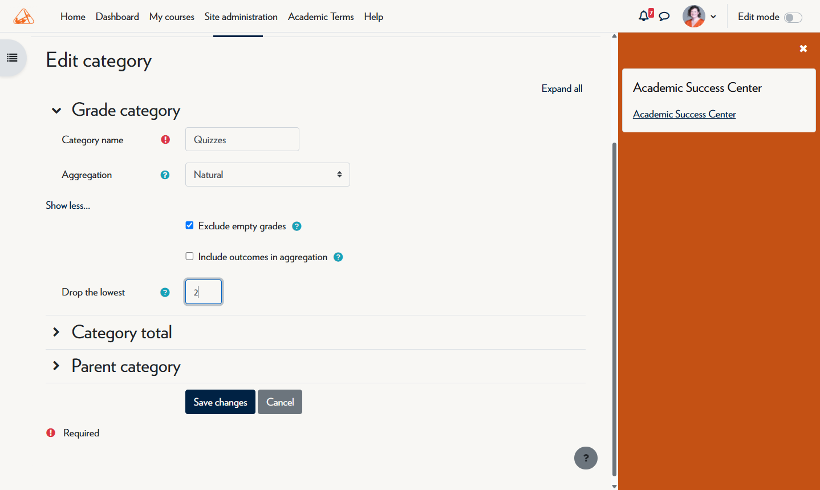
Task: Click Save changes
Action: pos(220,402)
